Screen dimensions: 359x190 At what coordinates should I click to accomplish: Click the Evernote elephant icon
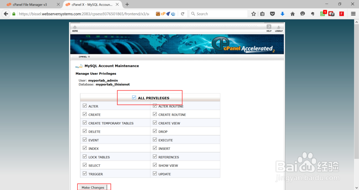coord(313,14)
